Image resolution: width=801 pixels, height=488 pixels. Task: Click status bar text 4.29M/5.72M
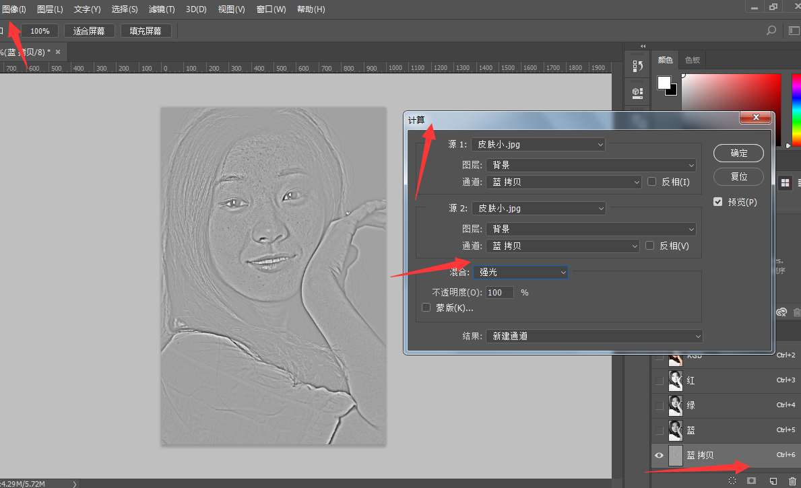(23, 483)
